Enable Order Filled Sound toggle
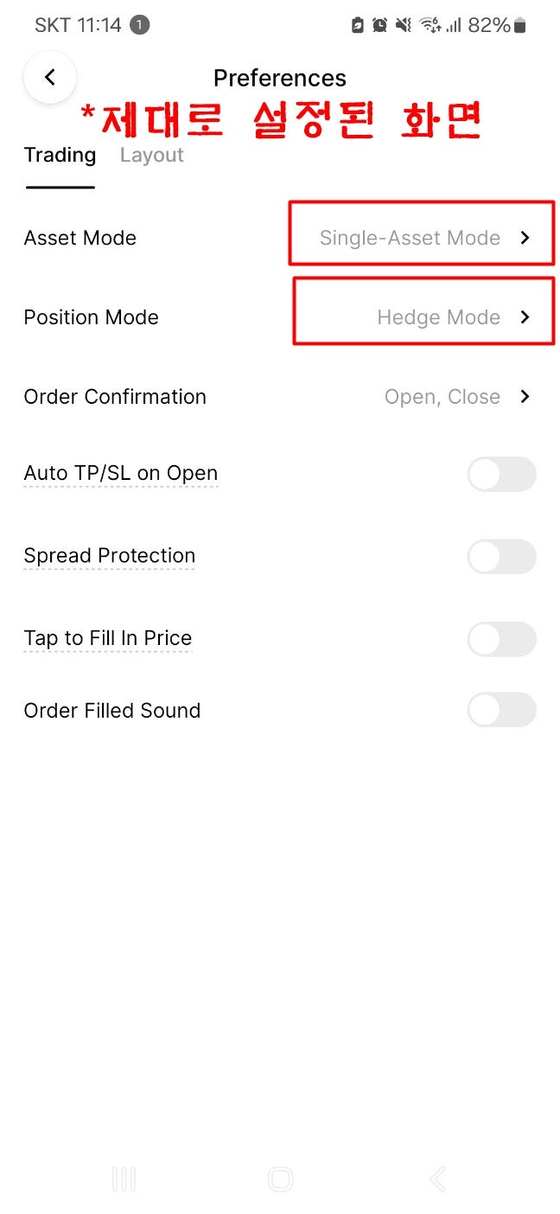Viewport: 560px width, 1214px height. 501,711
